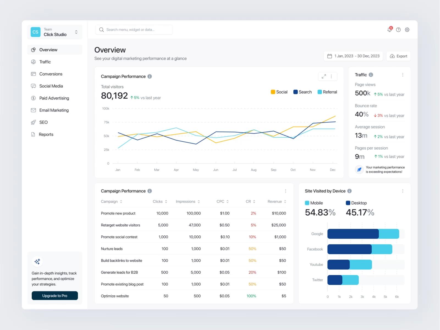Show info for the Traffic widget
This screenshot has height=330, width=440.
(x=371, y=75)
